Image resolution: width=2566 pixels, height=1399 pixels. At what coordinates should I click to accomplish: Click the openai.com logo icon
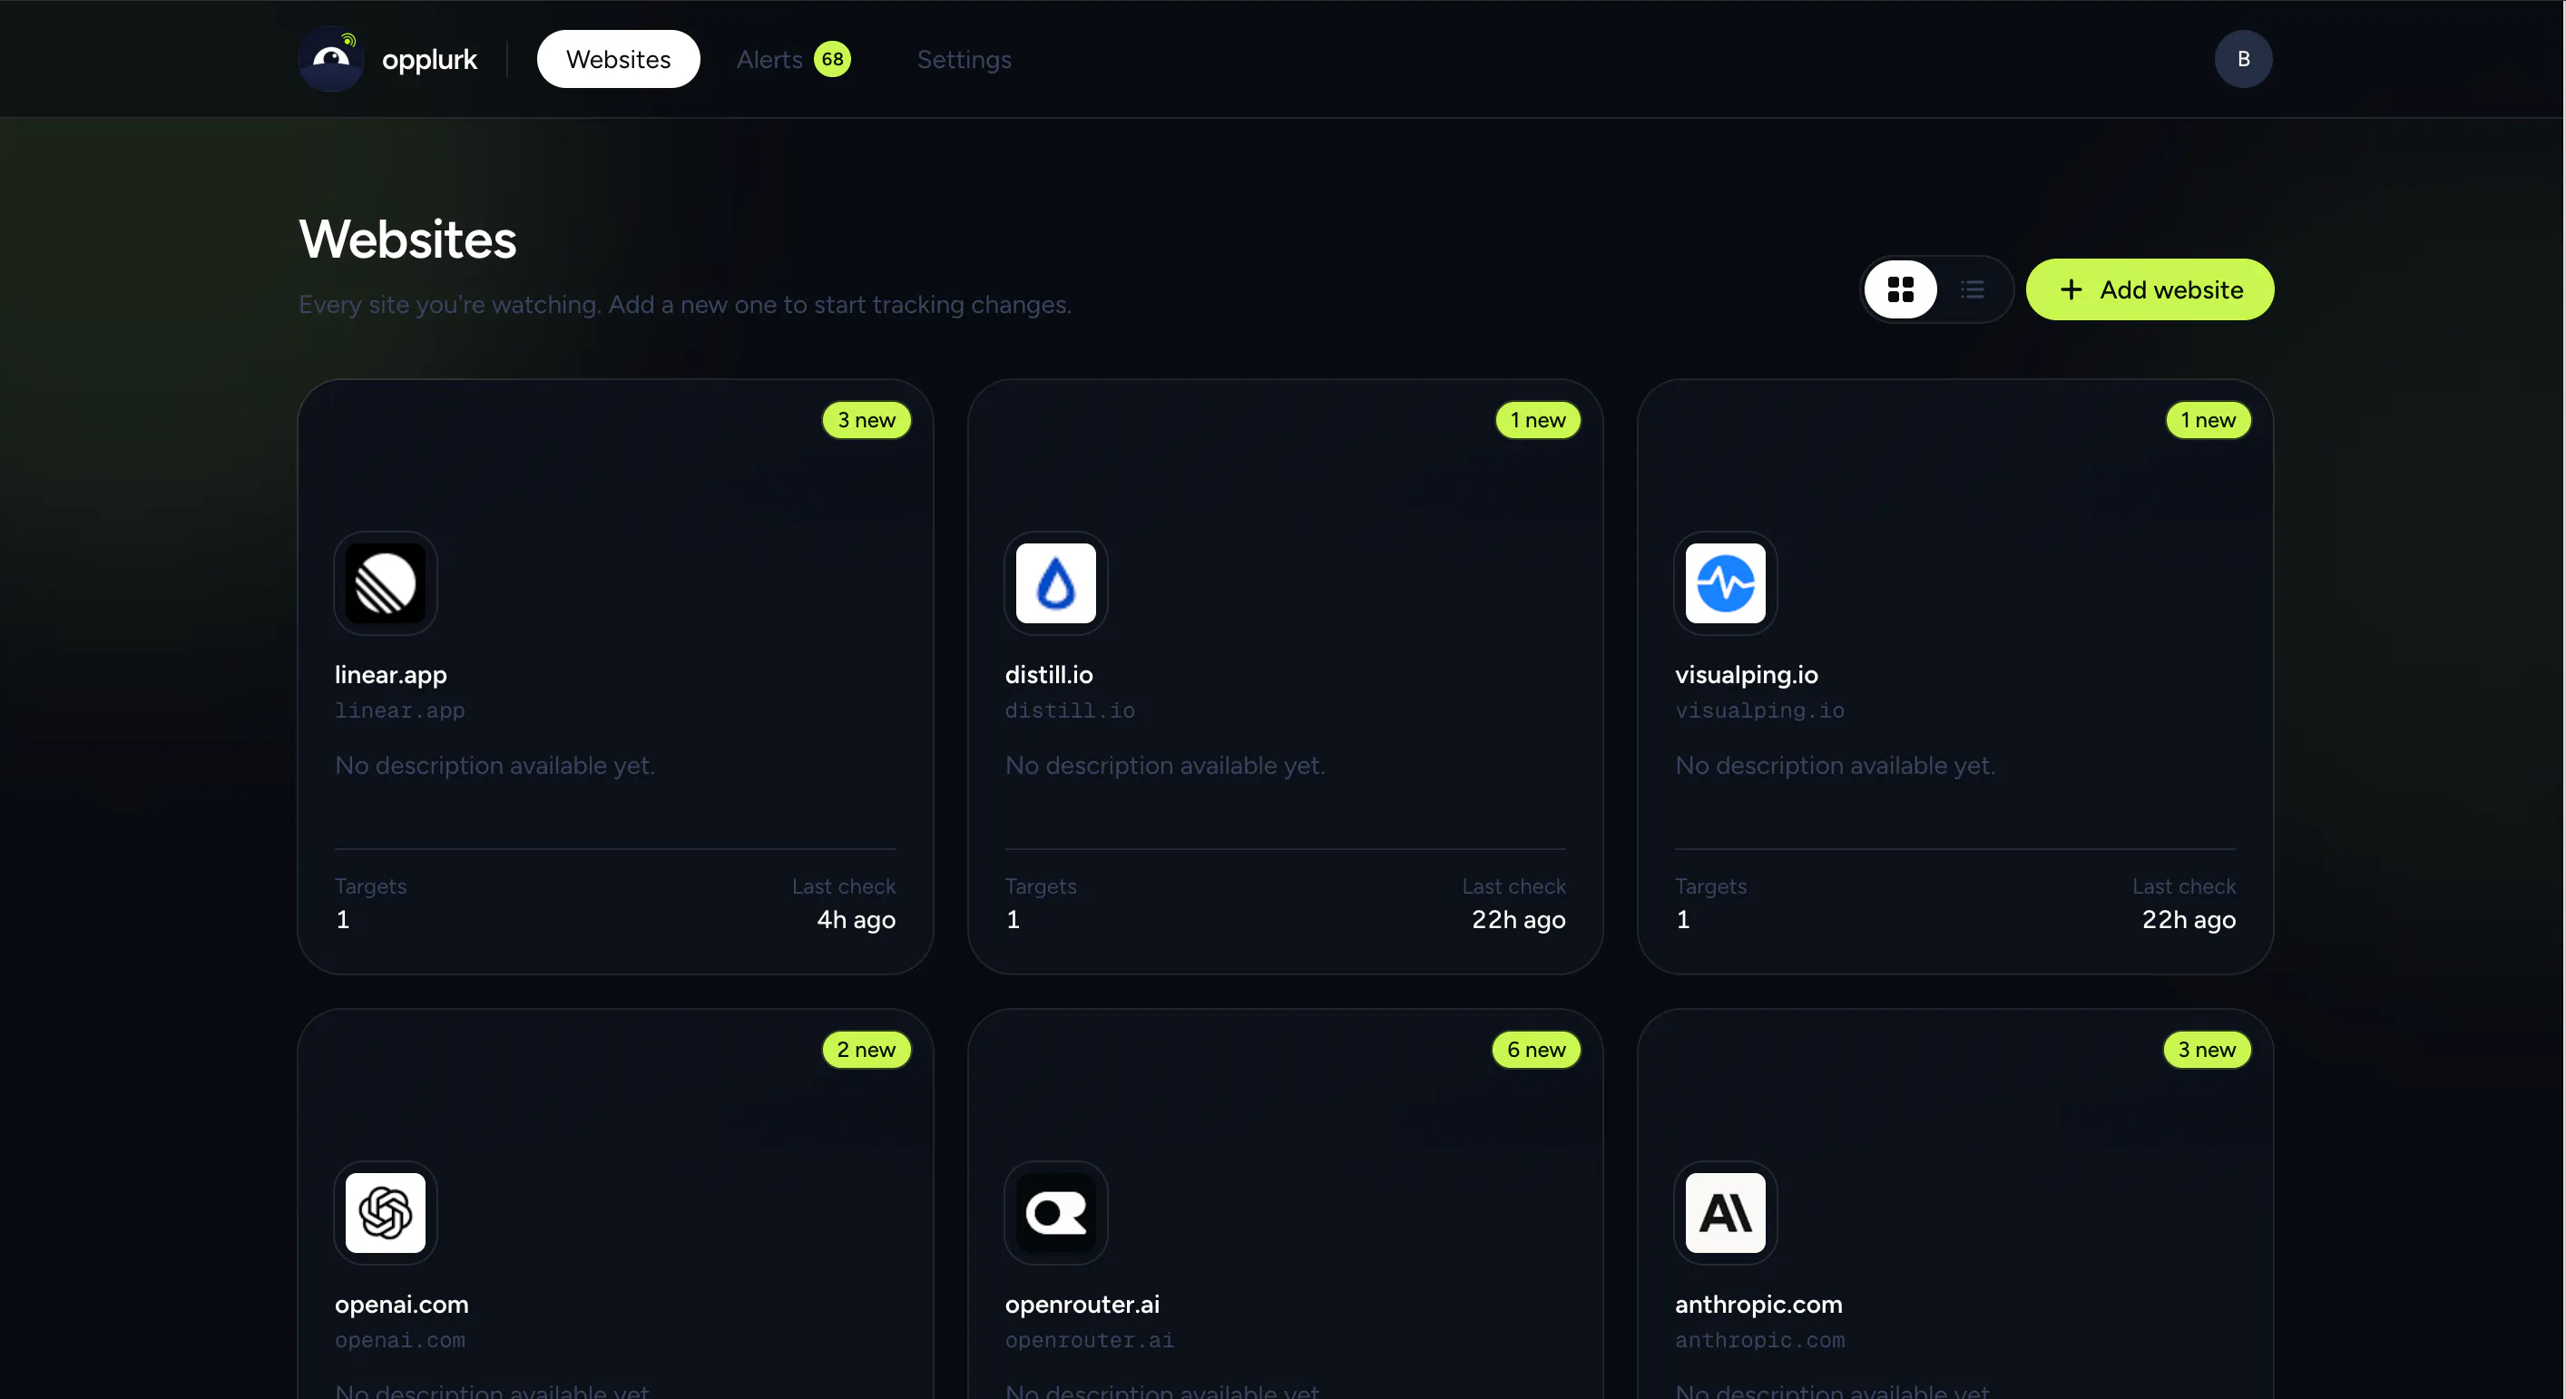coord(386,1212)
